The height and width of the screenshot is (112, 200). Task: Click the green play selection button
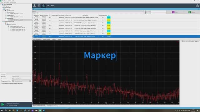pyautogui.click(x=190, y=12)
